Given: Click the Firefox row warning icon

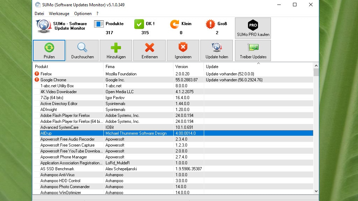Looking at the screenshot, I should pos(37,74).
